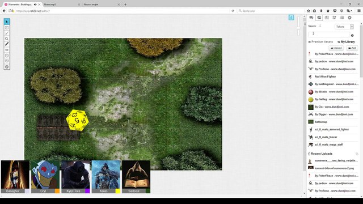The width and height of the screenshot is (363, 204).
Task: Select the sci_fi_male_armored_fighter item
Action: pyautogui.click(x=333, y=130)
